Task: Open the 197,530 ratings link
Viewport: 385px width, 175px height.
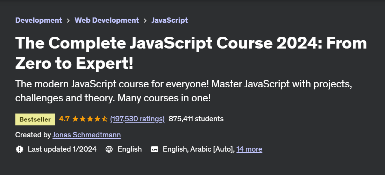Action: 137,119
